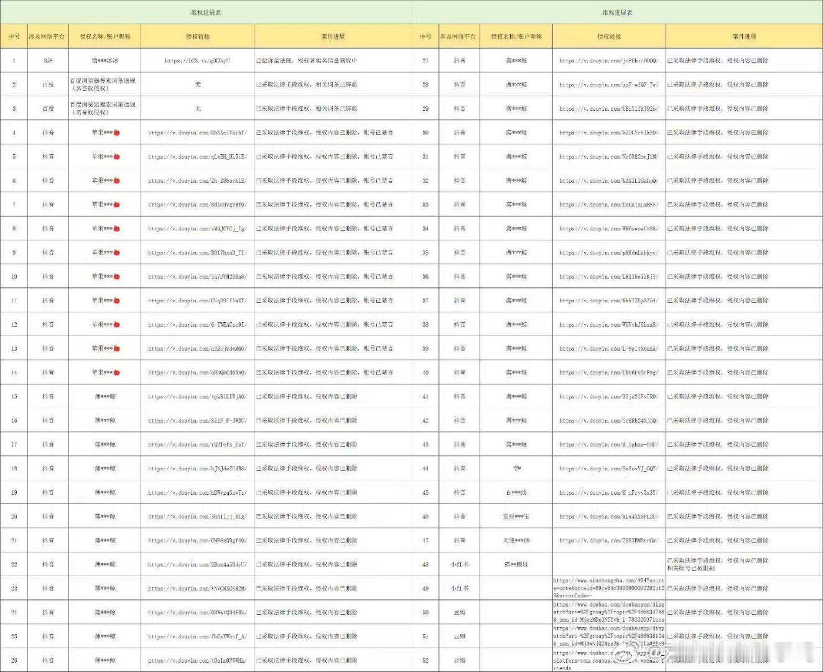Select the '小红书' platform cell in row 49
823x672 pixels.
459,588
